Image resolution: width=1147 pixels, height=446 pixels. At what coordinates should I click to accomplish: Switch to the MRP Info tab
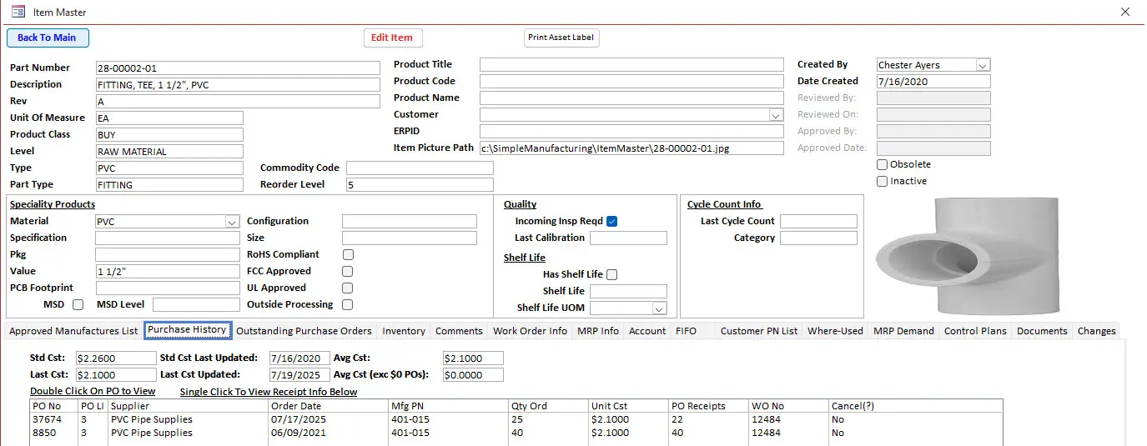(598, 331)
